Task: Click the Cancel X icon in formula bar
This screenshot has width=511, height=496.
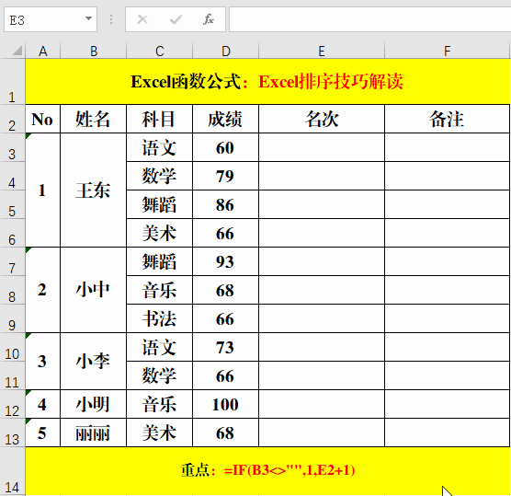Action: [x=142, y=19]
